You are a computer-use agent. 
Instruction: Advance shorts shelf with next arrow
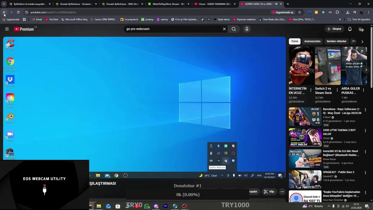(x=366, y=70)
